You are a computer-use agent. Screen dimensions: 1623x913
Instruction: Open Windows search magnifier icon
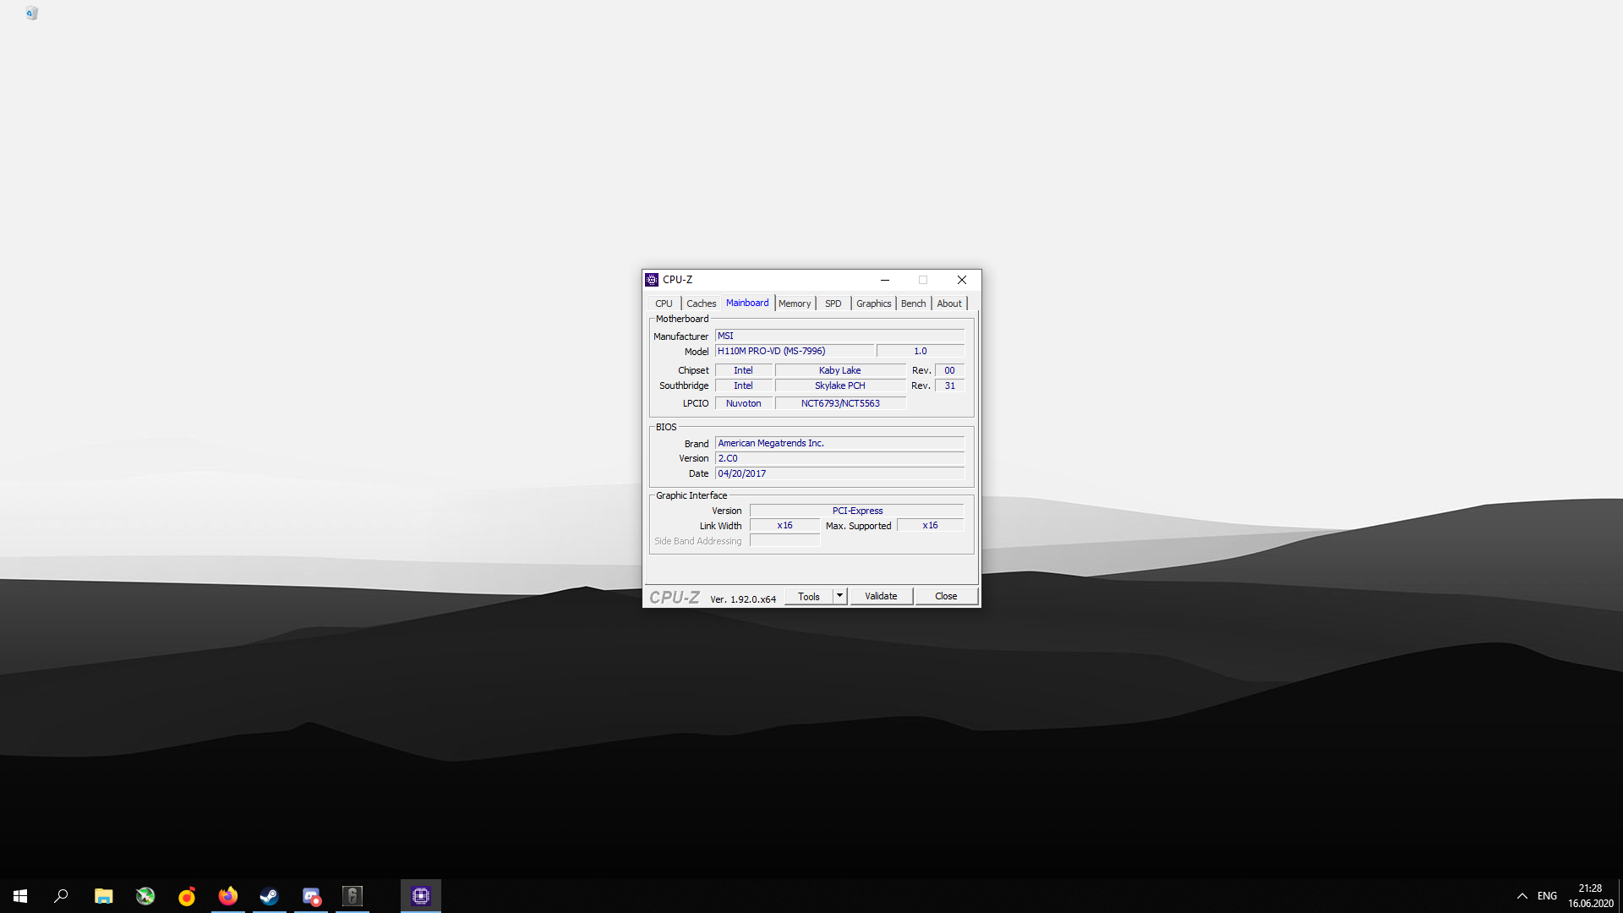[x=61, y=896]
